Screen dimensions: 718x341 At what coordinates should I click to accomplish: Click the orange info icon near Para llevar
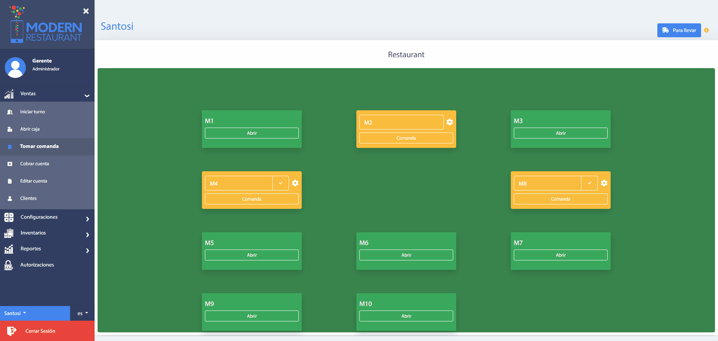coord(706,30)
